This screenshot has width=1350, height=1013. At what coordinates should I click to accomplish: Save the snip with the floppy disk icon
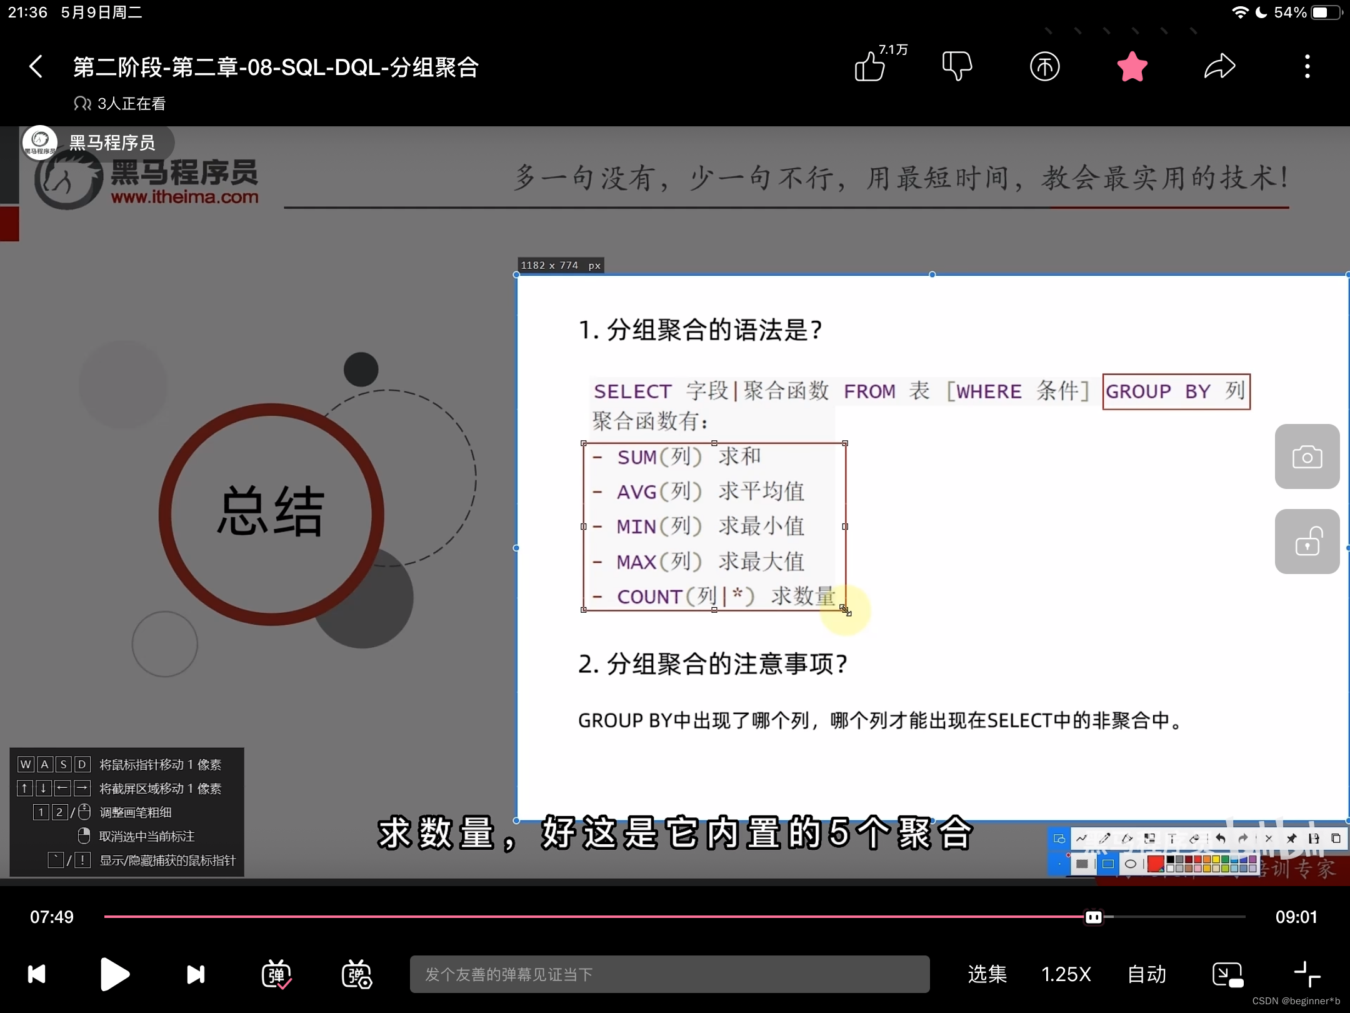[1314, 839]
